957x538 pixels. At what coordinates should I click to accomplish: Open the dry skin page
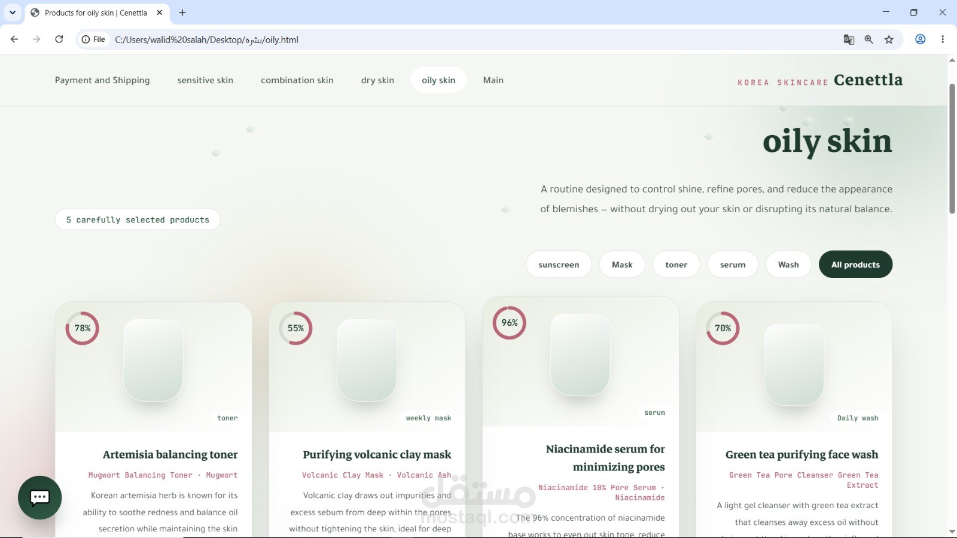(377, 80)
